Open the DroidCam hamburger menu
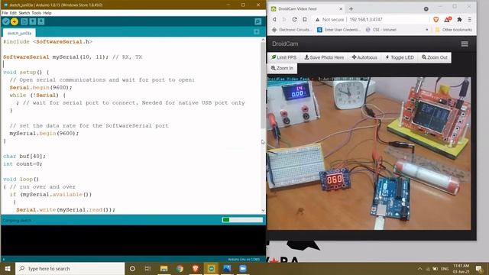 click(x=465, y=44)
